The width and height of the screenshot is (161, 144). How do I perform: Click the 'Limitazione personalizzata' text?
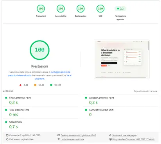[x=72, y=139]
